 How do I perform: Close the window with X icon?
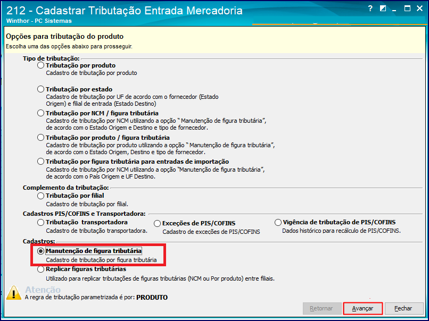(x=420, y=9)
